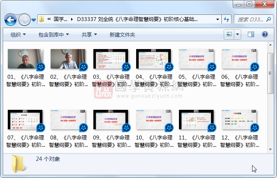Select video file 05 thumbnail

click(x=197, y=60)
